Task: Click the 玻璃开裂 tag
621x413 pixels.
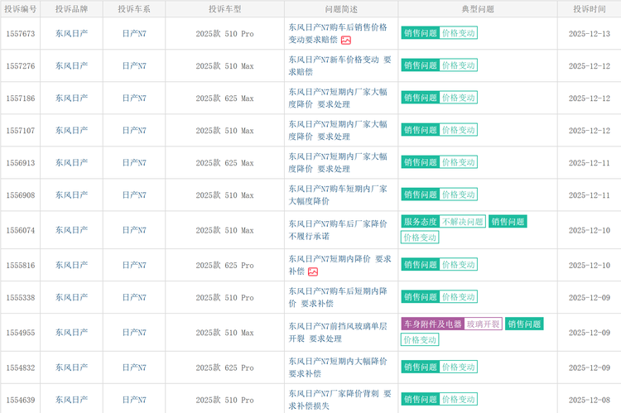Action: [483, 324]
